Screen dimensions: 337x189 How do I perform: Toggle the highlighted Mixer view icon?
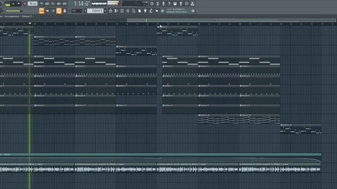[58, 10]
